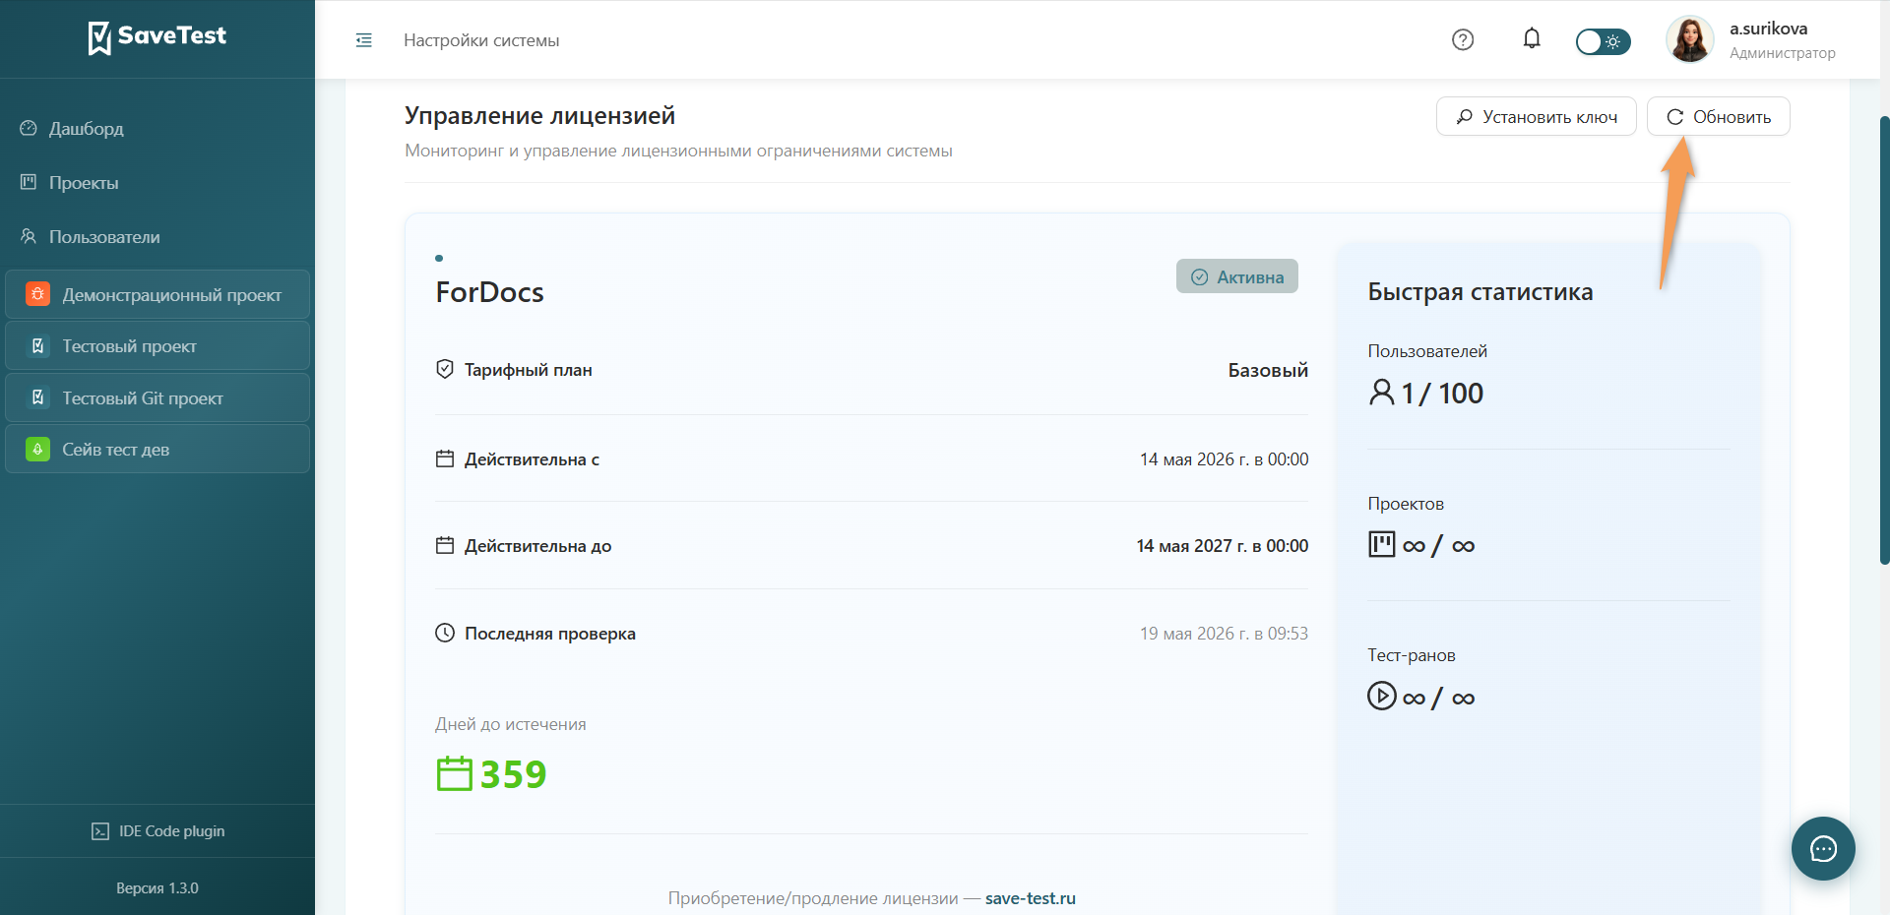The width and height of the screenshot is (1890, 915).
Task: Click the Обновить button
Action: tap(1718, 116)
